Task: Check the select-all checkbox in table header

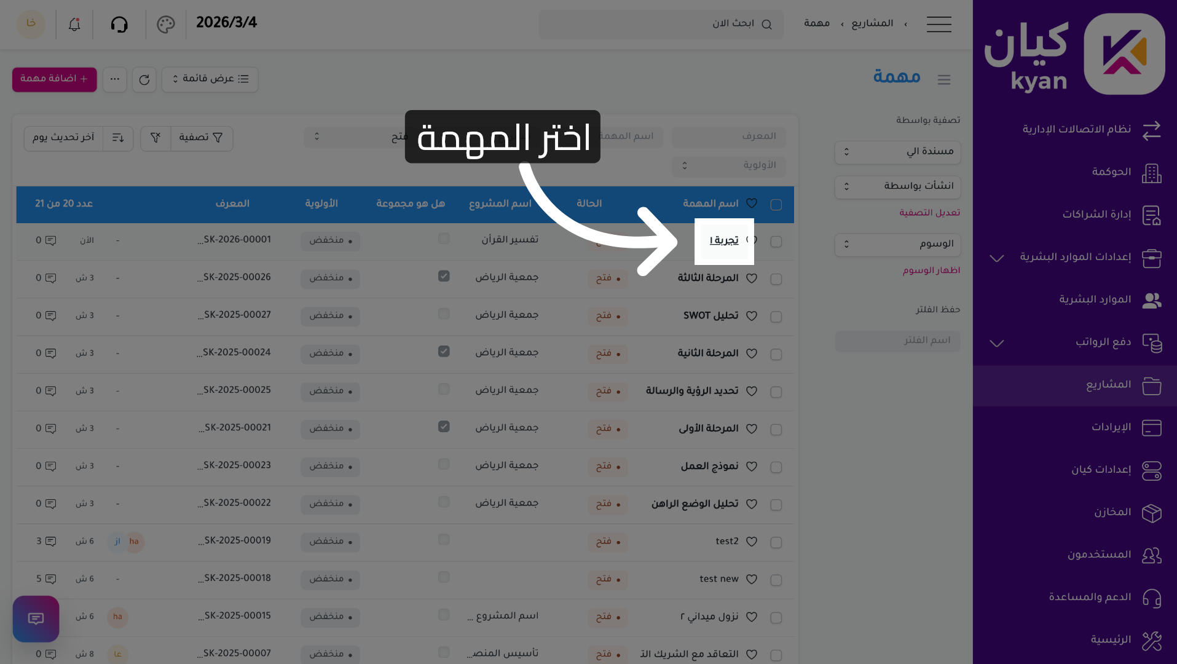Action: click(776, 204)
